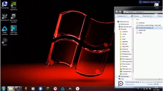The height and width of the screenshot is (91, 163).
Task: Select the Discord folder in tree
Action: (x=123, y=44)
